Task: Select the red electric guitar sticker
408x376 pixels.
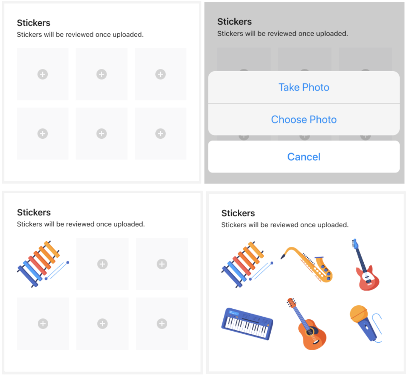Action: [x=366, y=264]
